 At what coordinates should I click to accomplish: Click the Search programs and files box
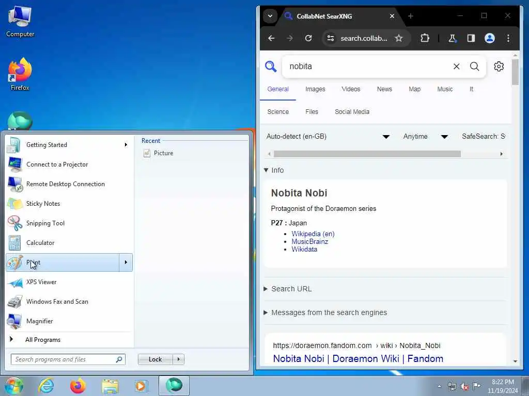click(68, 359)
